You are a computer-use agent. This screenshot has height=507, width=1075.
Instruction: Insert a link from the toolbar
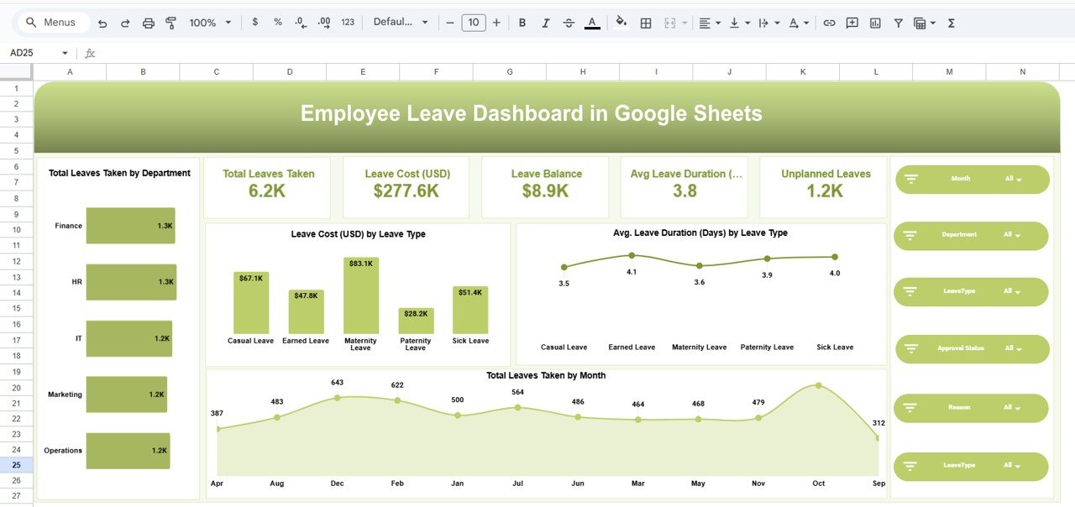(830, 23)
